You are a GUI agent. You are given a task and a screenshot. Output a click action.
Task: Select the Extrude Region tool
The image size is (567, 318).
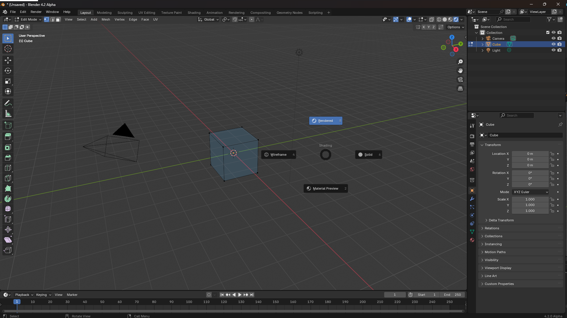(x=8, y=137)
